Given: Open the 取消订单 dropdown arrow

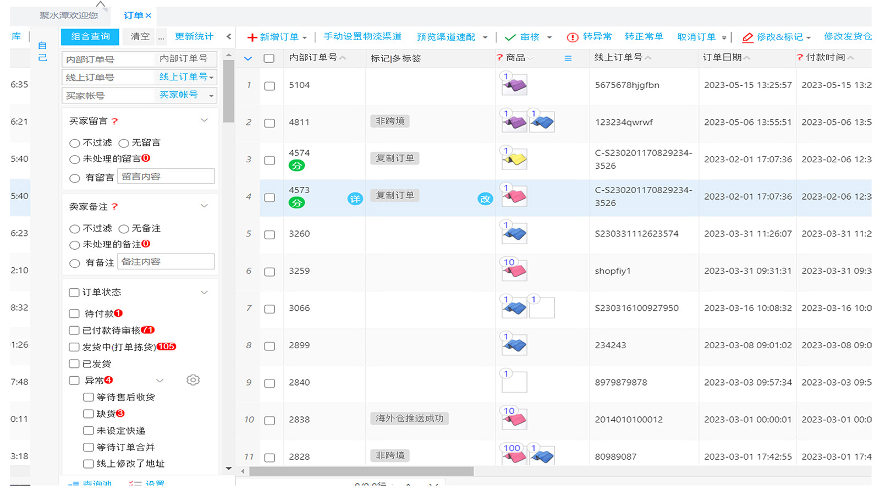Looking at the screenshot, I should pyautogui.click(x=724, y=38).
